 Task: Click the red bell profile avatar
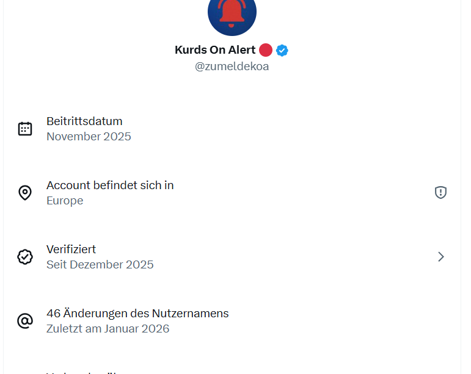(x=232, y=13)
